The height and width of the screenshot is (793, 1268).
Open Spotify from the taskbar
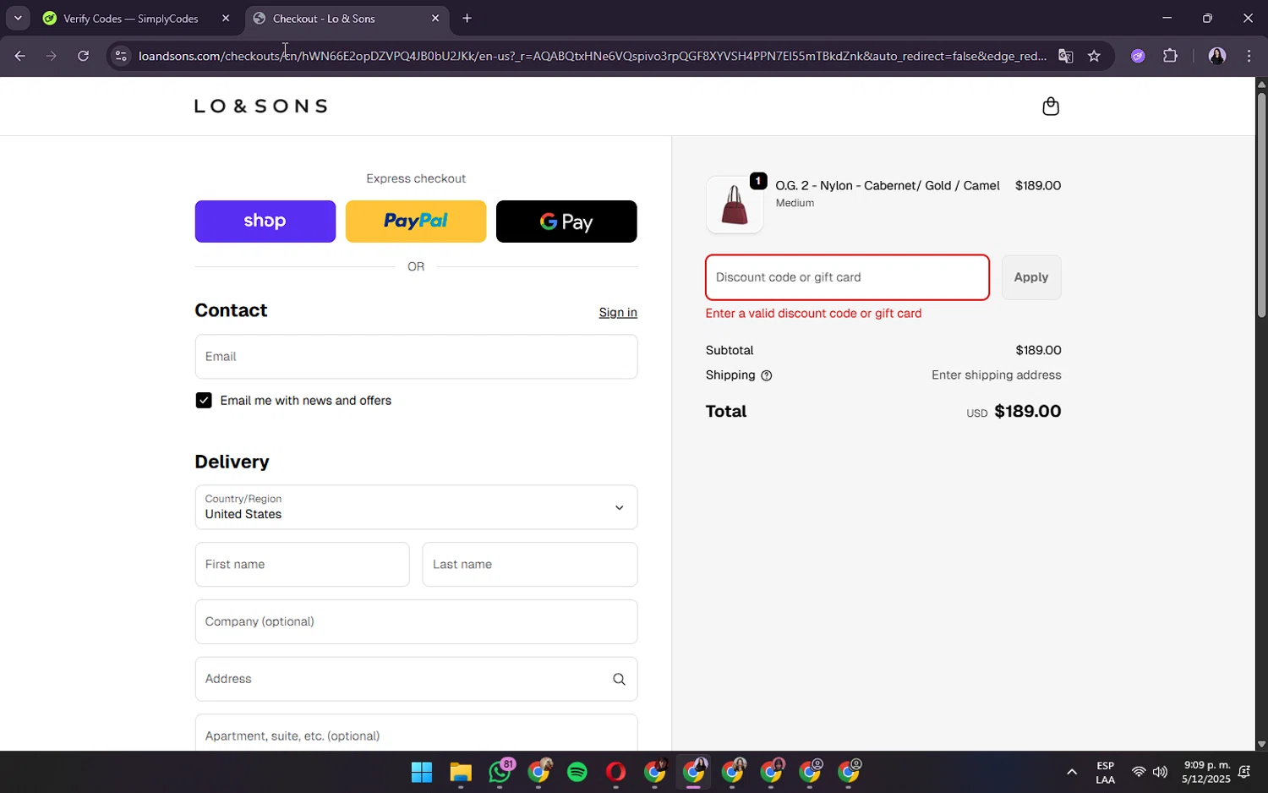click(577, 772)
